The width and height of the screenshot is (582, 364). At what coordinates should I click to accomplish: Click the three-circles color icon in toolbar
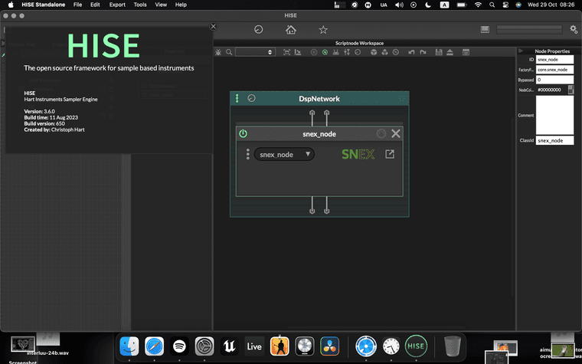[384, 52]
